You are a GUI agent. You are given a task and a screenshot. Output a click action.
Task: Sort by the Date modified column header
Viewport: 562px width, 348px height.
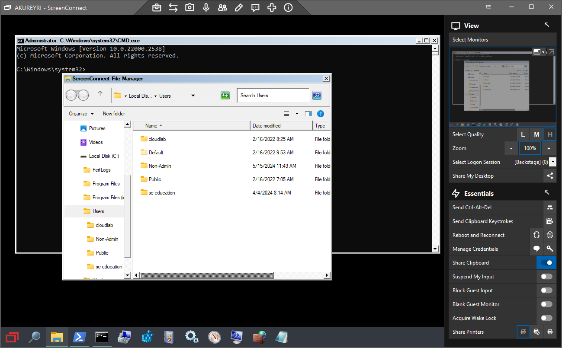(281, 126)
